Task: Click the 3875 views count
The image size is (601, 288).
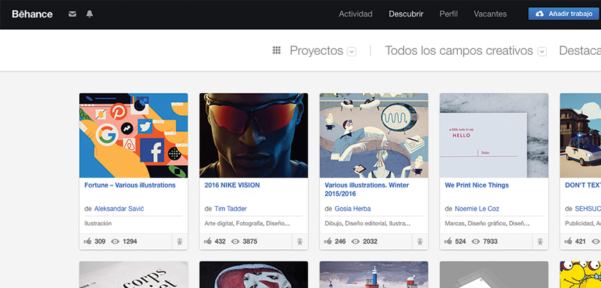Action: coord(250,242)
